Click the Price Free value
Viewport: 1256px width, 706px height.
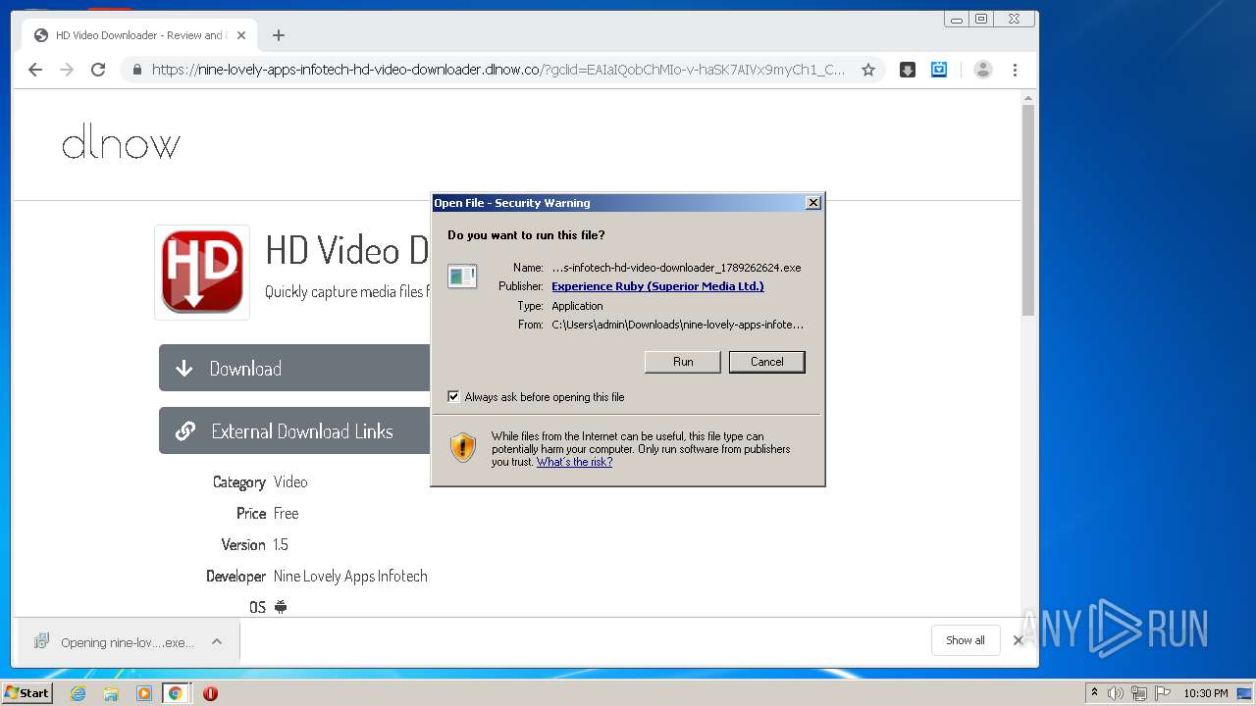coord(286,513)
